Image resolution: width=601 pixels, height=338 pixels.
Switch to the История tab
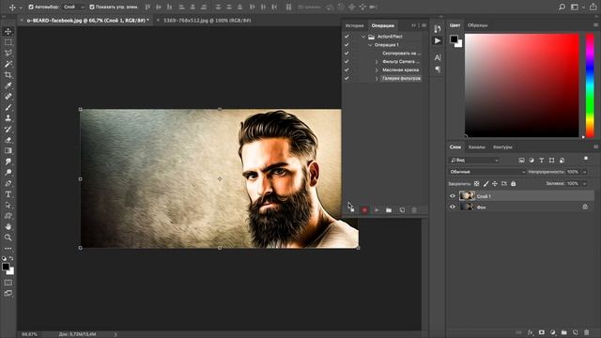(354, 25)
